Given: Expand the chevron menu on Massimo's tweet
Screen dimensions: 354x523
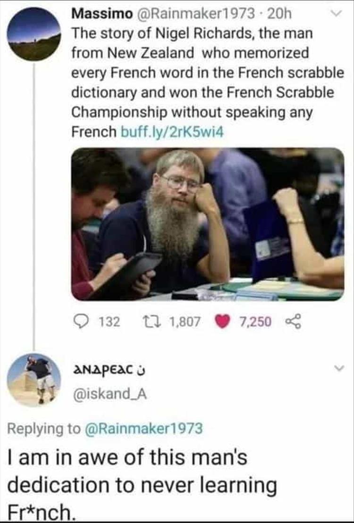Looking at the screenshot, I should (x=338, y=14).
